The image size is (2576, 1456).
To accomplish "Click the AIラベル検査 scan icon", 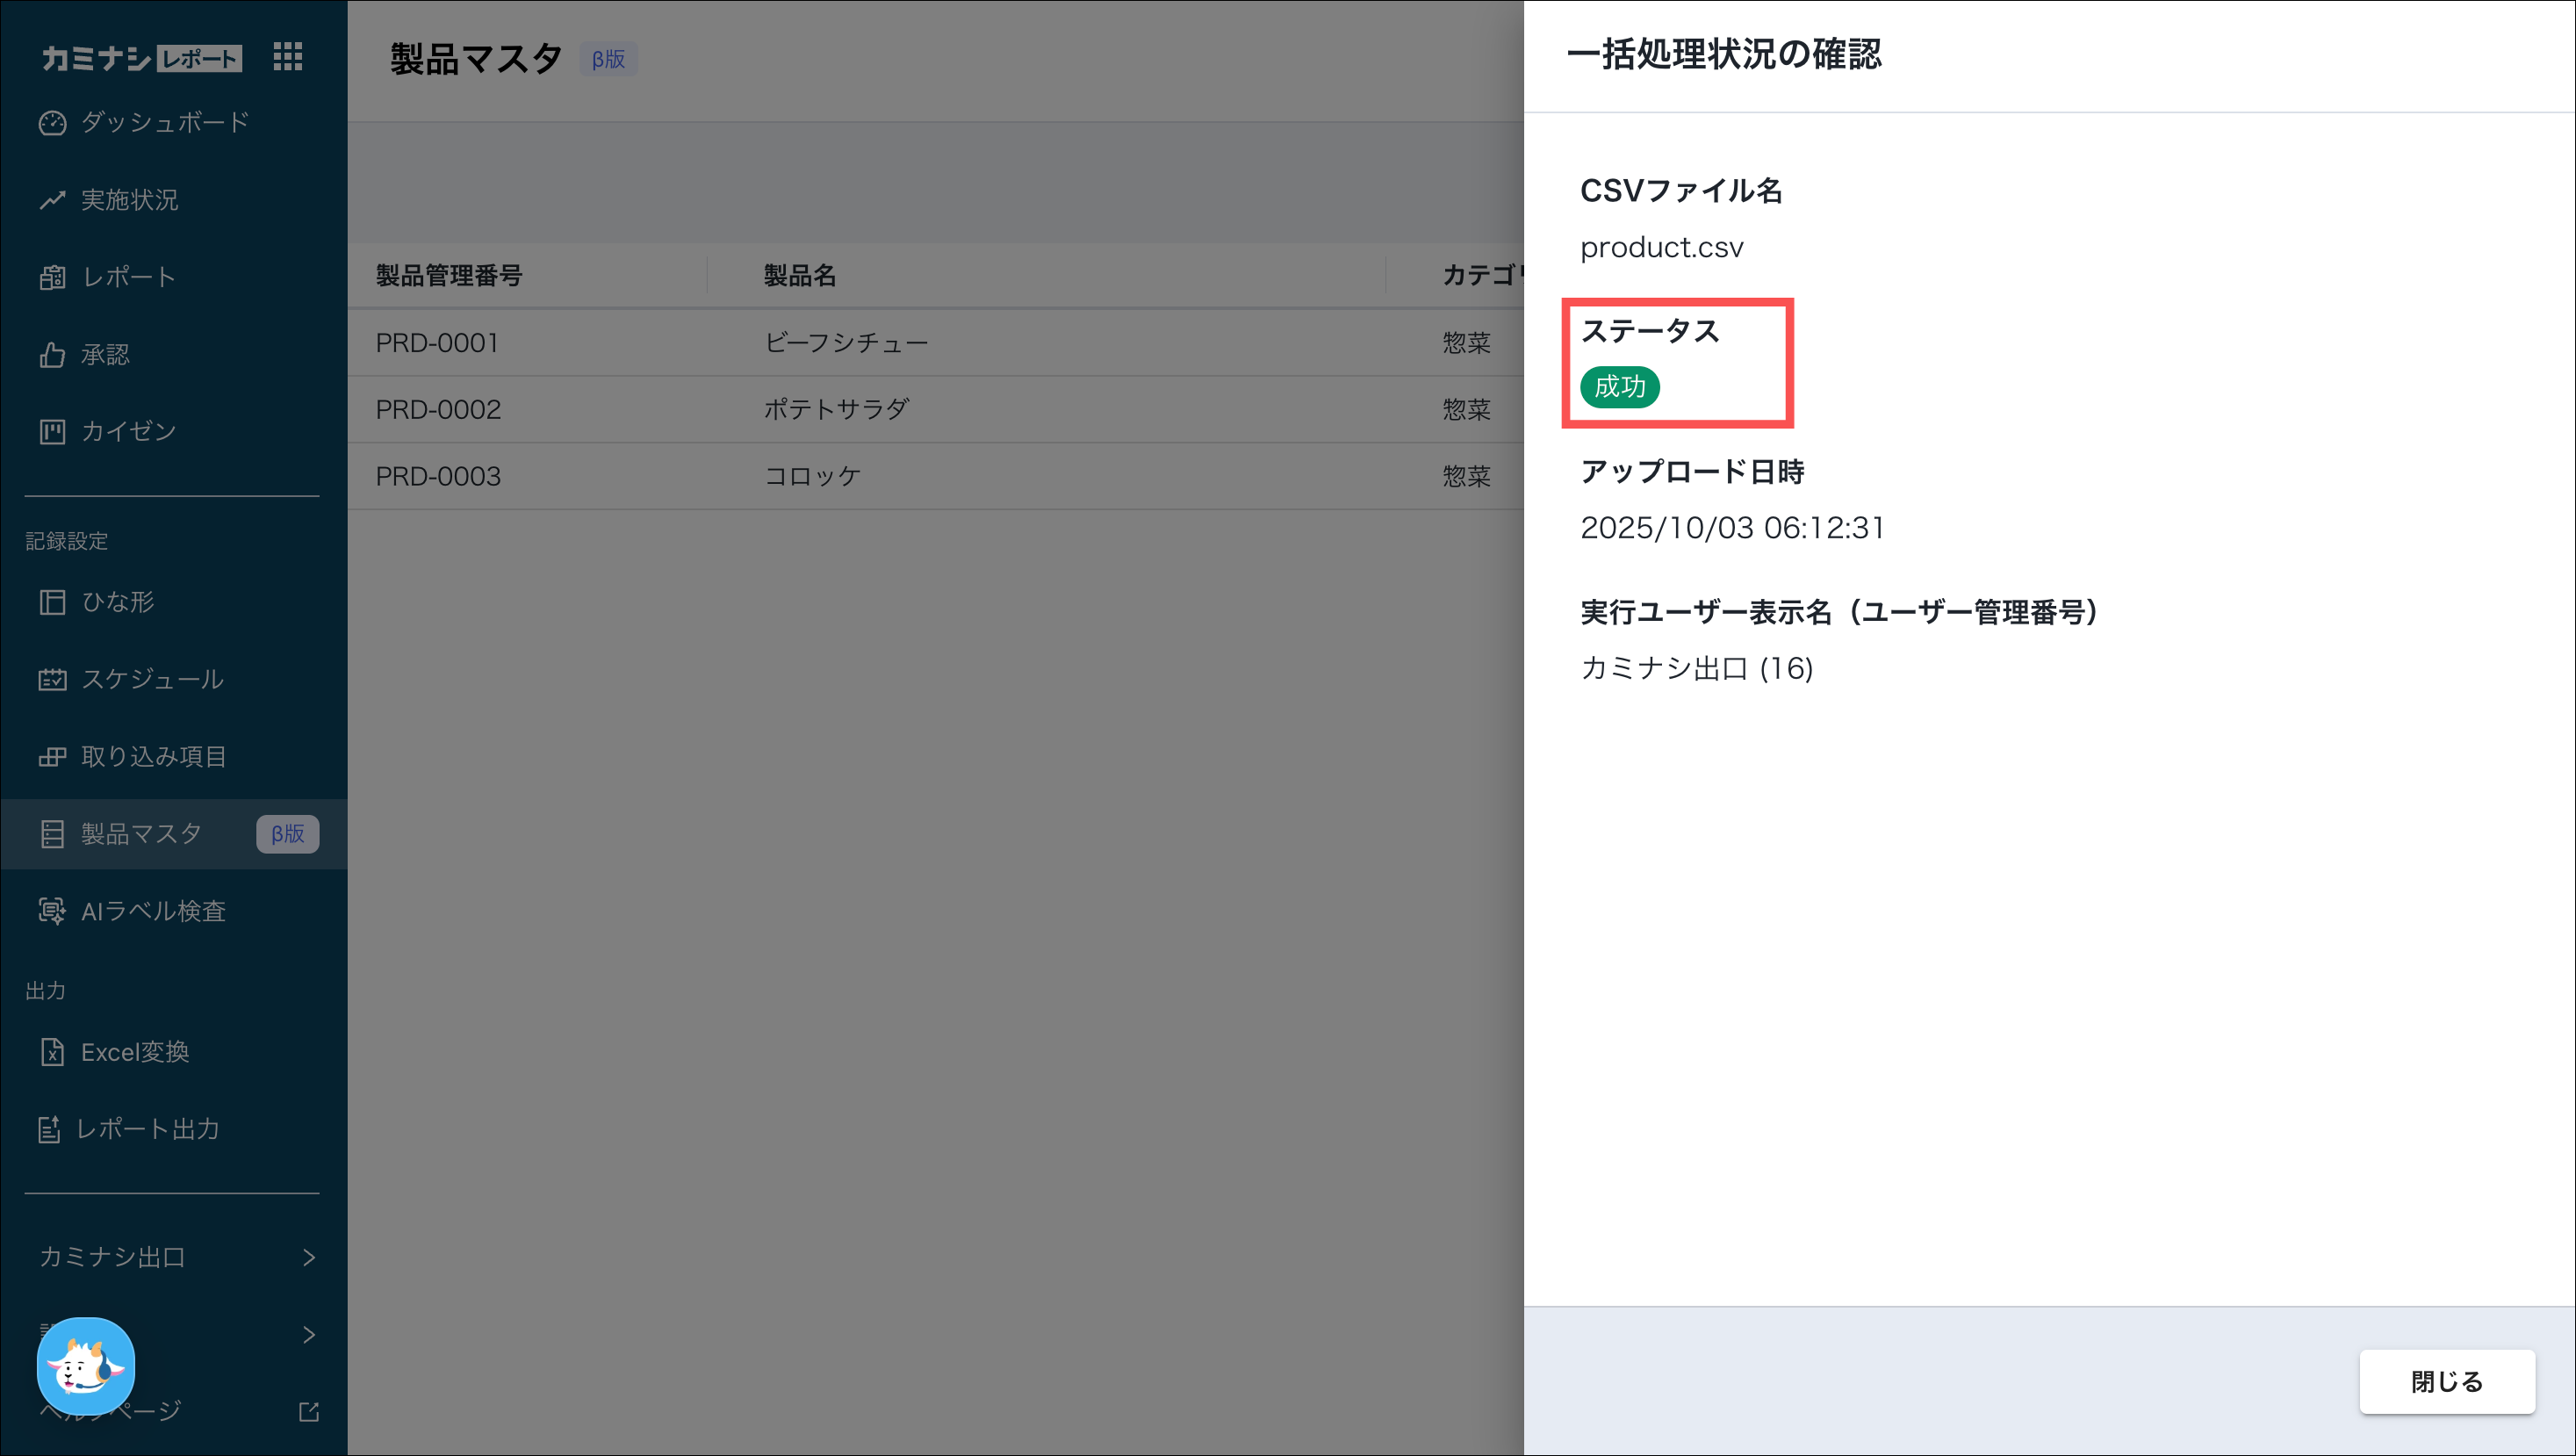I will pyautogui.click(x=52, y=911).
